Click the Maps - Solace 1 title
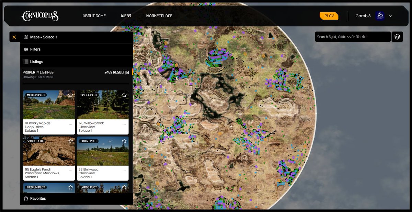This screenshot has height=212, width=412. pyautogui.click(x=44, y=37)
